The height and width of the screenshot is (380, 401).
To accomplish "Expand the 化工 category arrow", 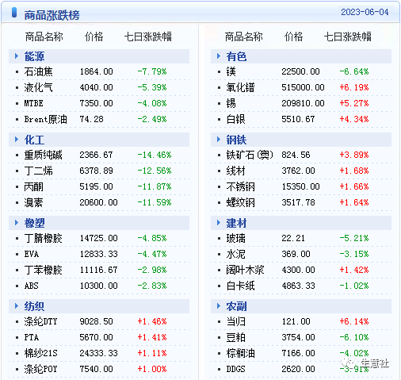I will point(17,140).
